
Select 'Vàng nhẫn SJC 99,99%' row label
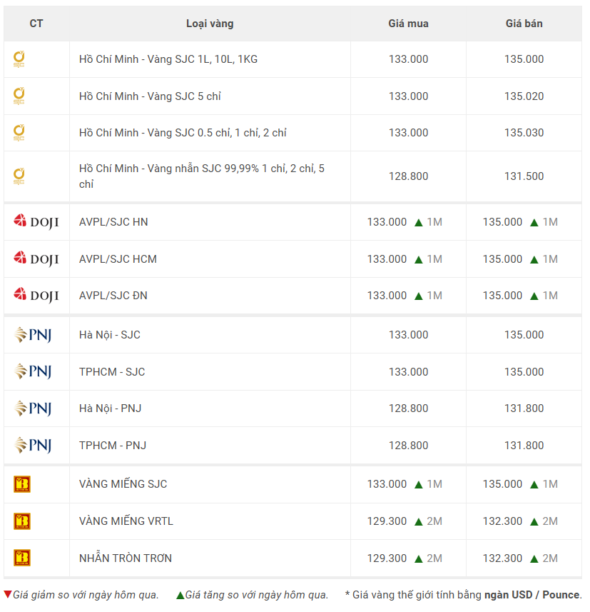coord(202,176)
